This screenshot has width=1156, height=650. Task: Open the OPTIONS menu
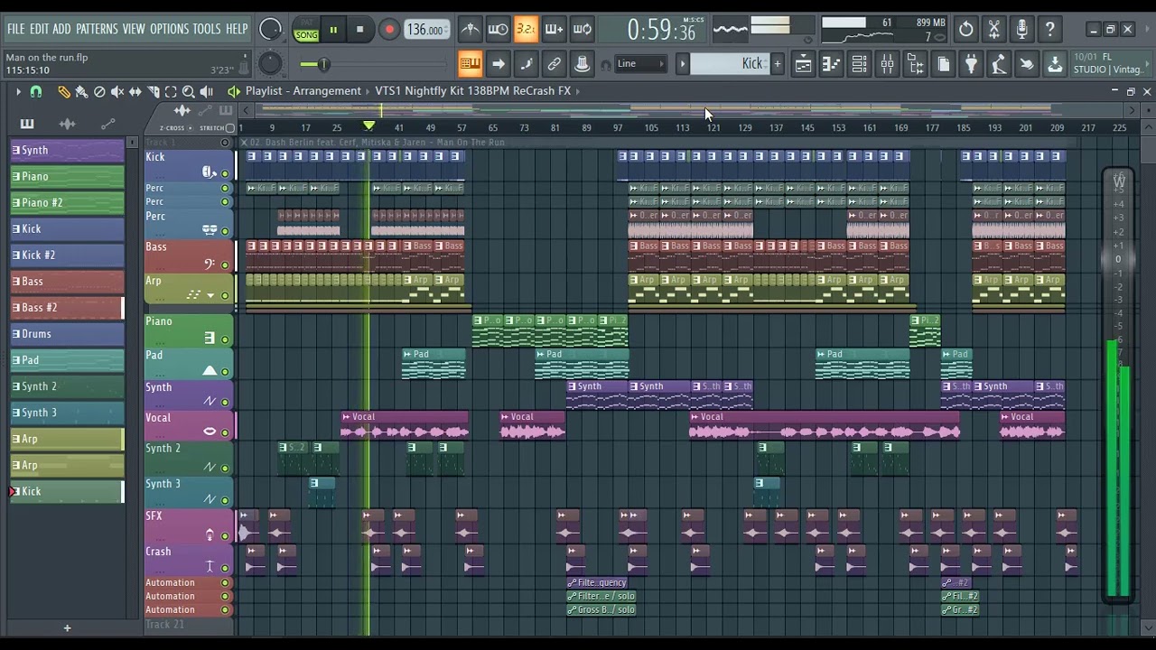pyautogui.click(x=169, y=29)
